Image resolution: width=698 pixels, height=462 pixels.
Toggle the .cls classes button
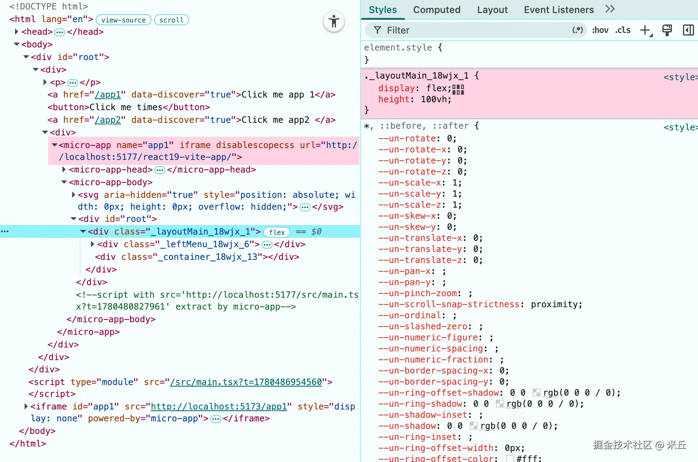tap(623, 30)
